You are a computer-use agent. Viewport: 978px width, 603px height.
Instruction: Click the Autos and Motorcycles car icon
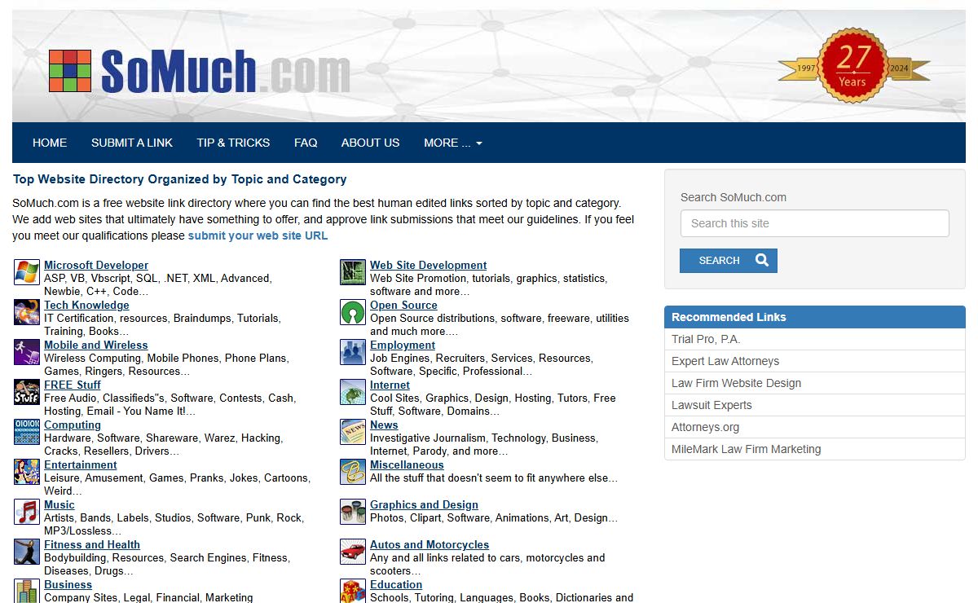[353, 552]
